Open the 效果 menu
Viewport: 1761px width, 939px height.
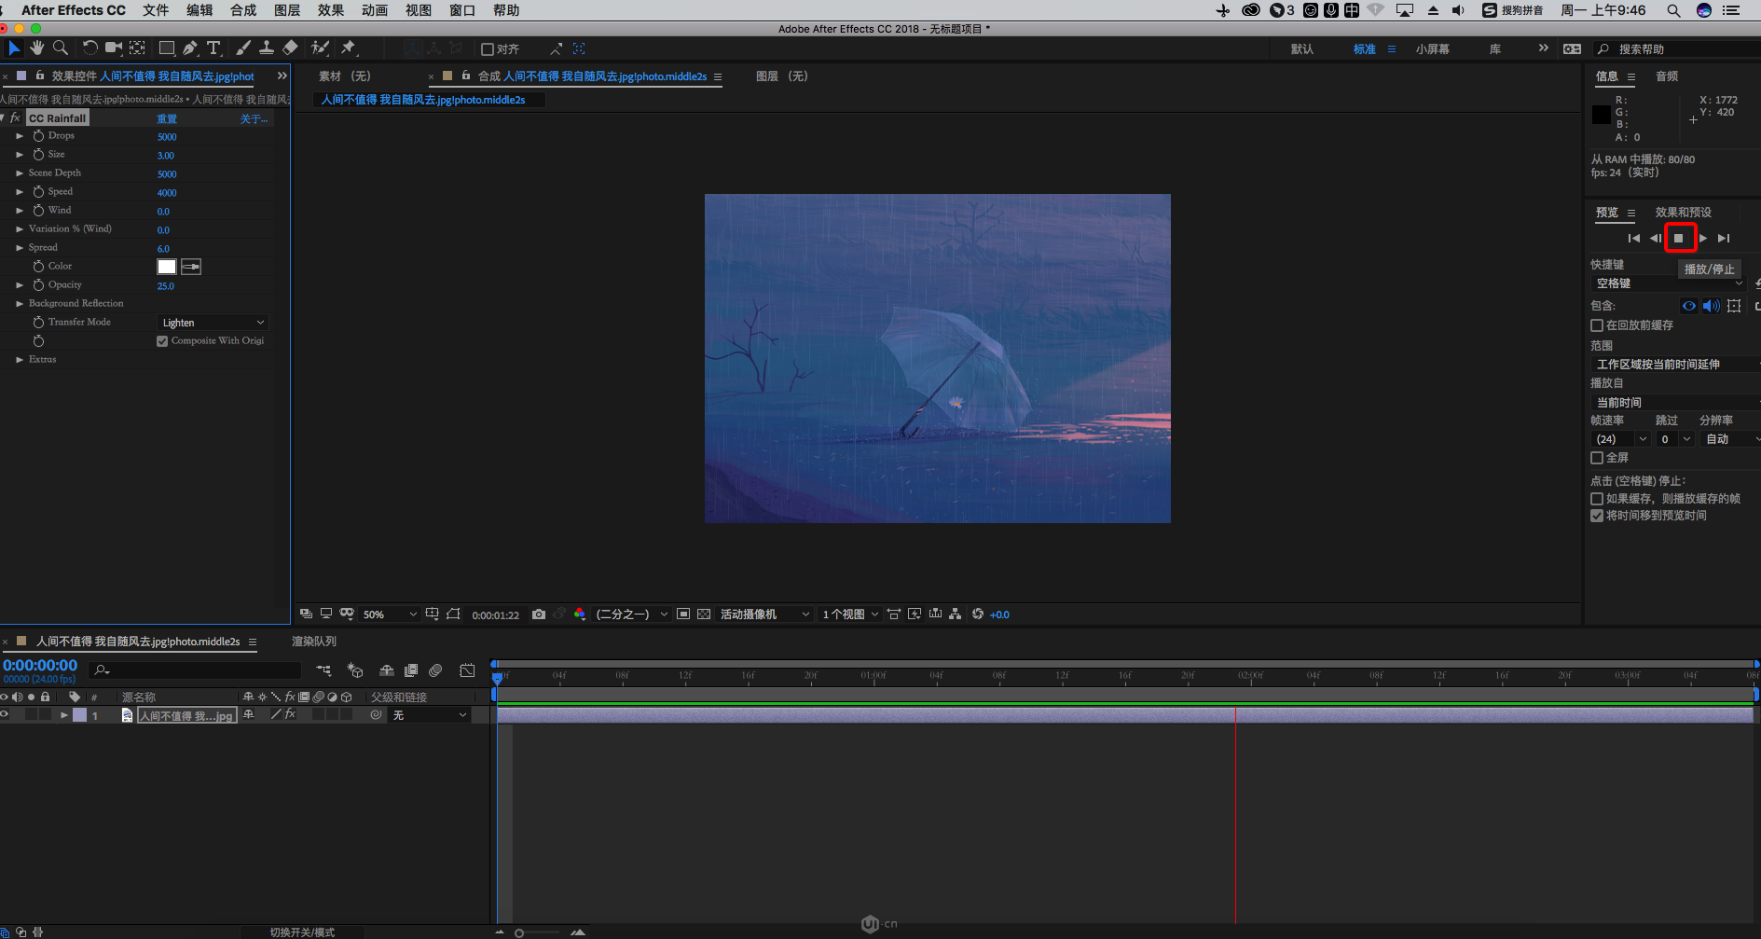coord(331,10)
